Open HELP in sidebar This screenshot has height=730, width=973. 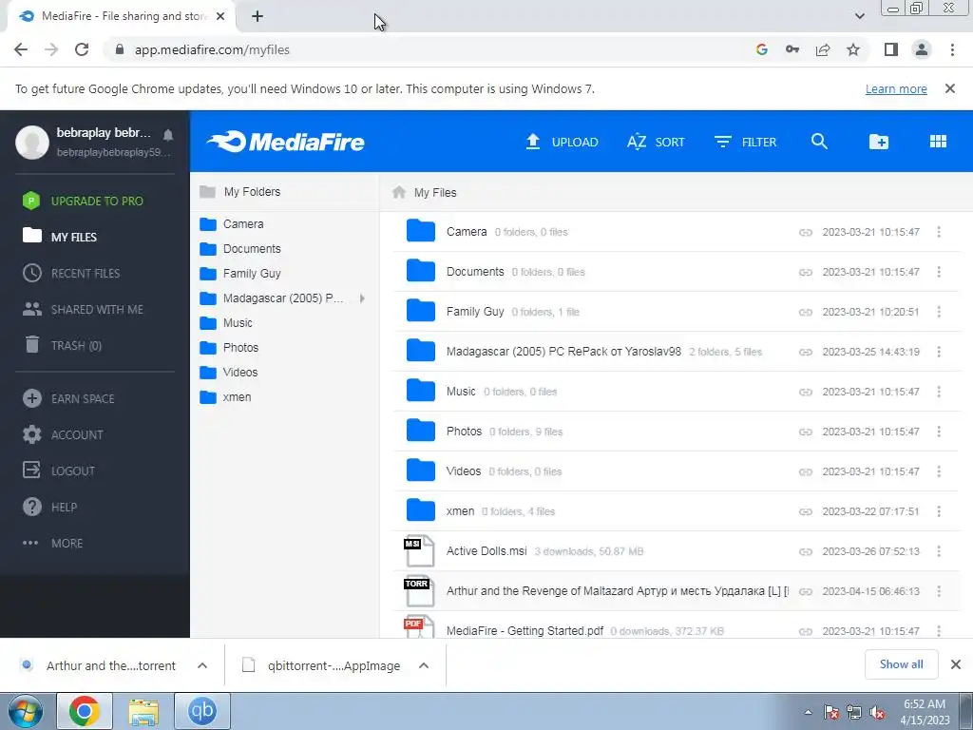click(x=50, y=508)
